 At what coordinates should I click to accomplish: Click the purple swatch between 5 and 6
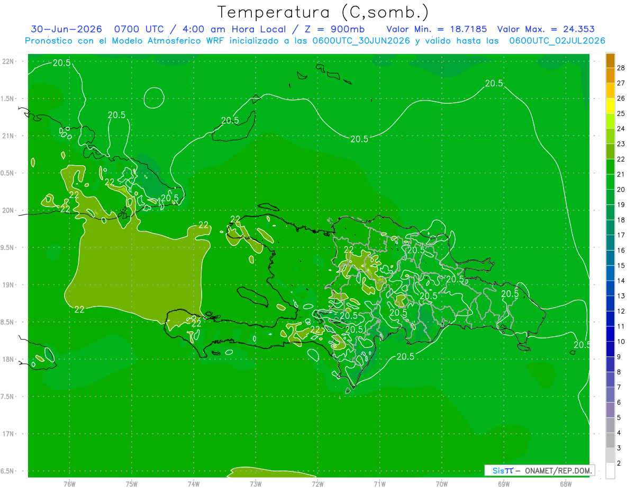pos(610,410)
